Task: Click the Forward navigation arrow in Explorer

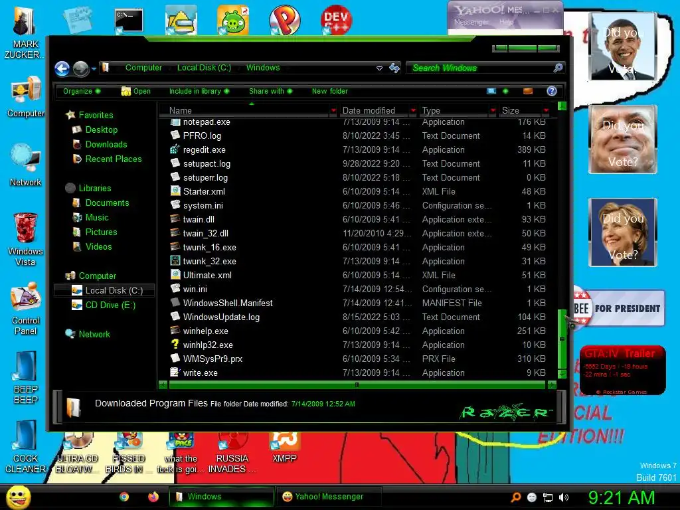Action: tap(80, 68)
